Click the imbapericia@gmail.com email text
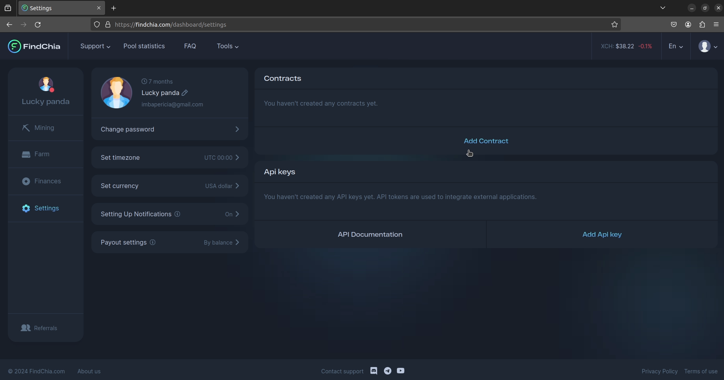This screenshot has height=380, width=724. pos(172,104)
